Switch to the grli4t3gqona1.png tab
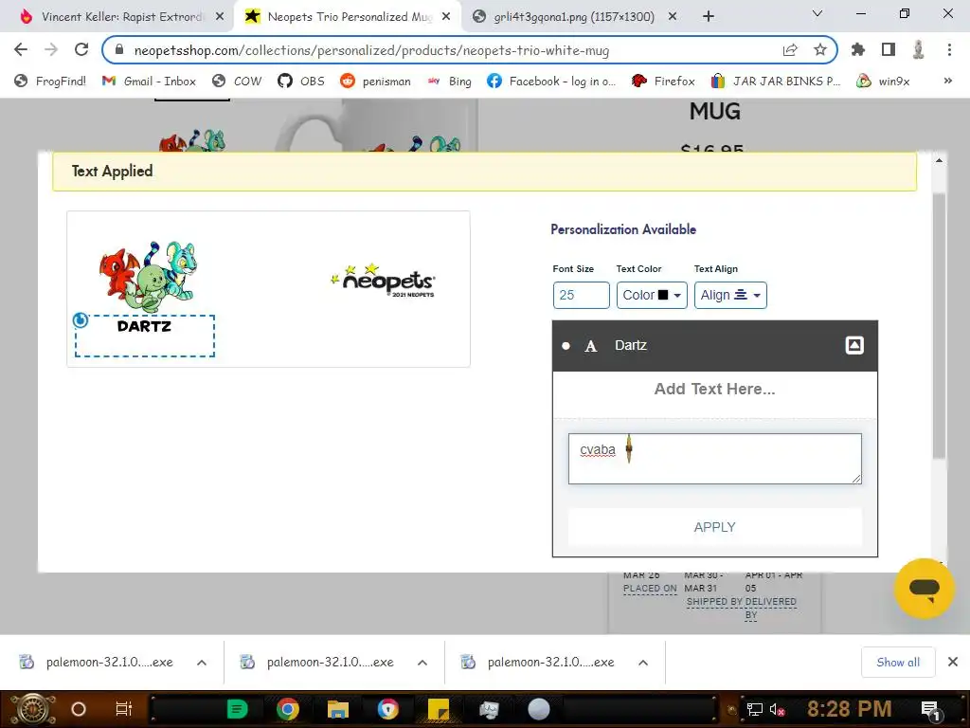Screen dimensions: 970x728 (x=563, y=17)
